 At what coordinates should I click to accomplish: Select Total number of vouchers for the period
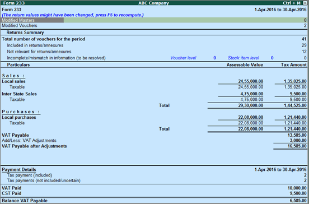(x=154, y=39)
